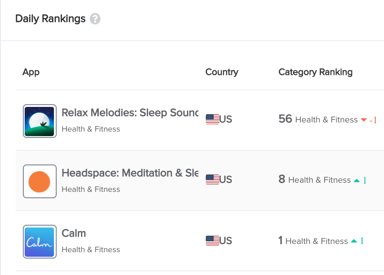Click Health & Fitness category under Relax Melodies
Screen dimensions: 384x275
coord(91,129)
